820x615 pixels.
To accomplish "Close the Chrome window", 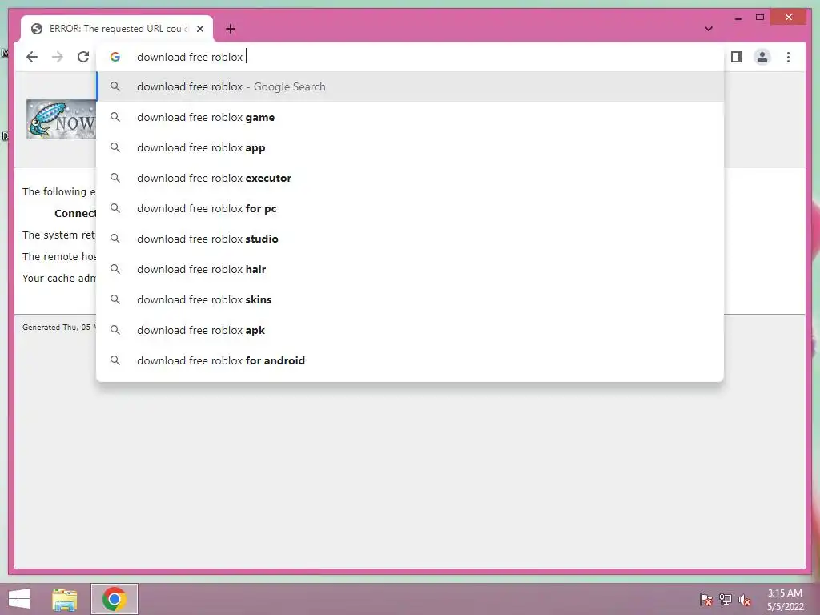I will tap(789, 18).
